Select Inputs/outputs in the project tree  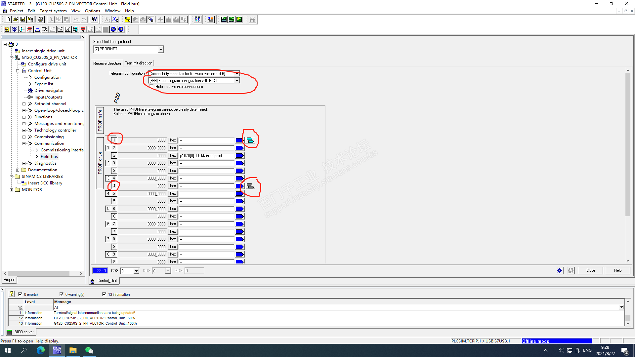(x=48, y=97)
